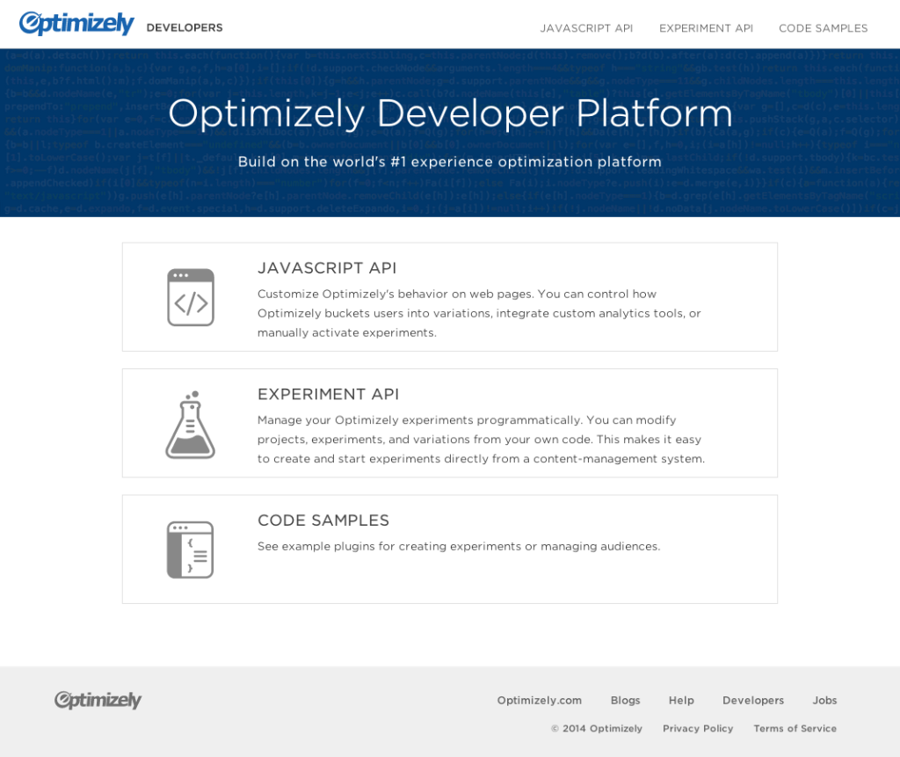Image resolution: width=900 pixels, height=757 pixels.
Task: Click the DEVELOPERS label next to the logo
Action: (x=185, y=27)
